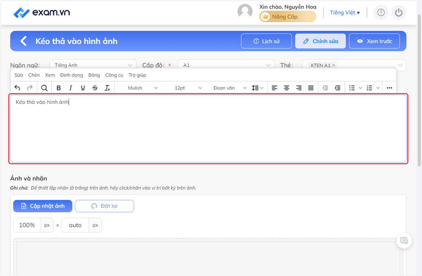The height and width of the screenshot is (276, 422).
Task: Show more toolbar options
Action: [389, 88]
